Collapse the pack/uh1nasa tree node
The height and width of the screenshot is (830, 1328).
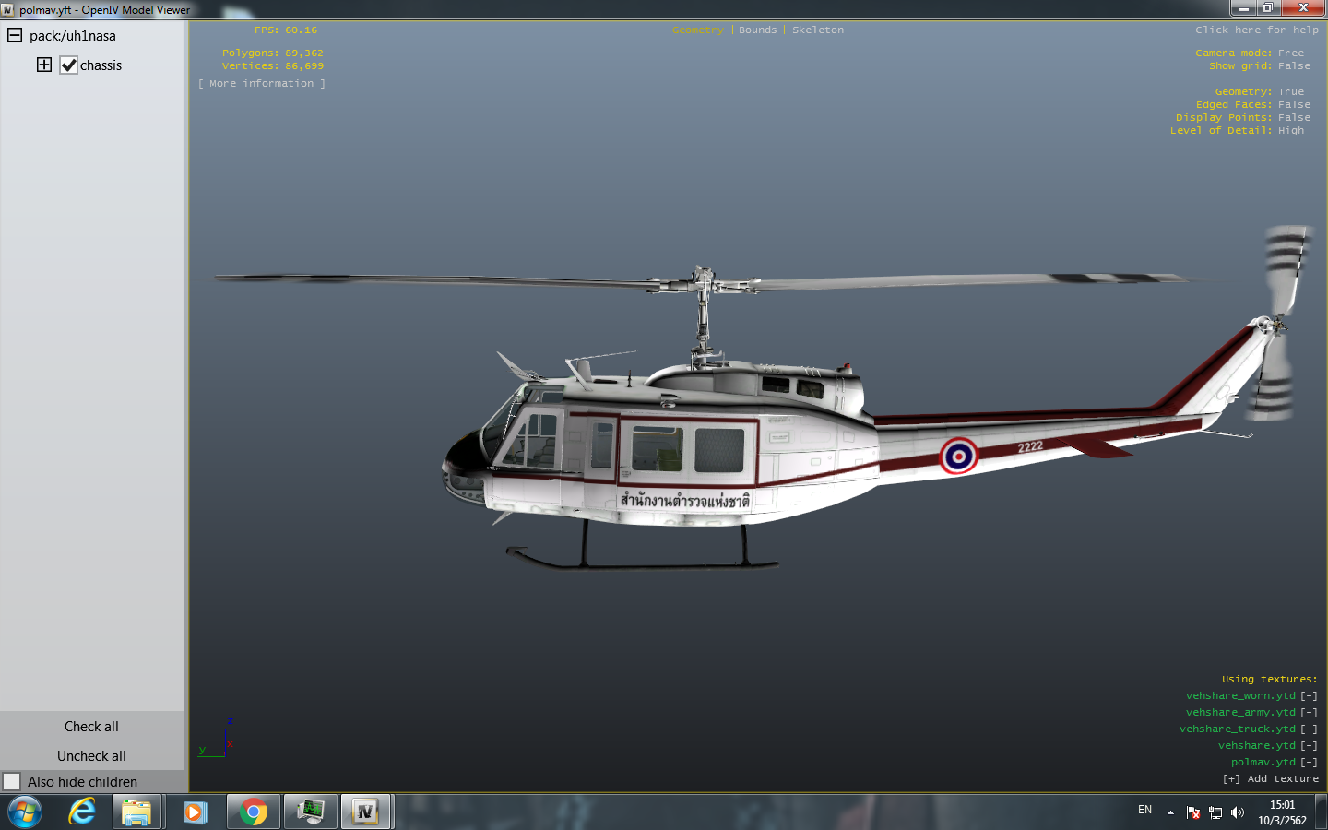point(15,35)
